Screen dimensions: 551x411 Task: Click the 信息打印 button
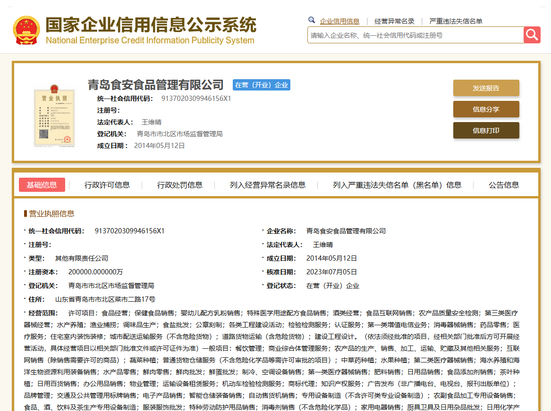click(x=486, y=131)
